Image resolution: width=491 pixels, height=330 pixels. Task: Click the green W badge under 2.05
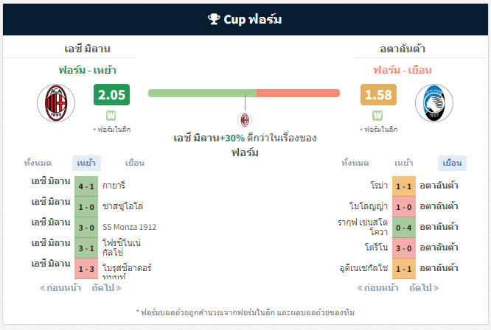111,116
